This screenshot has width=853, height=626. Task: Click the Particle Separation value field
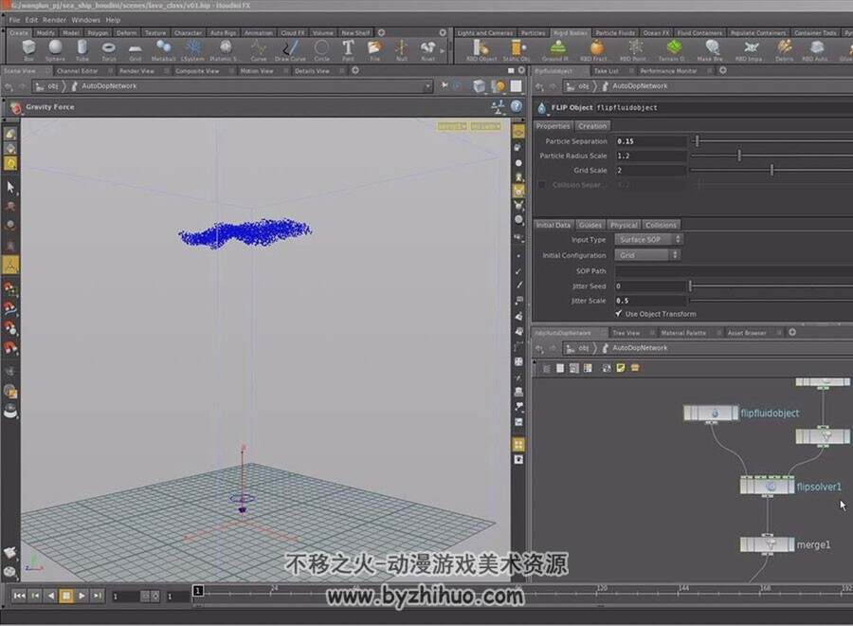pyautogui.click(x=650, y=141)
